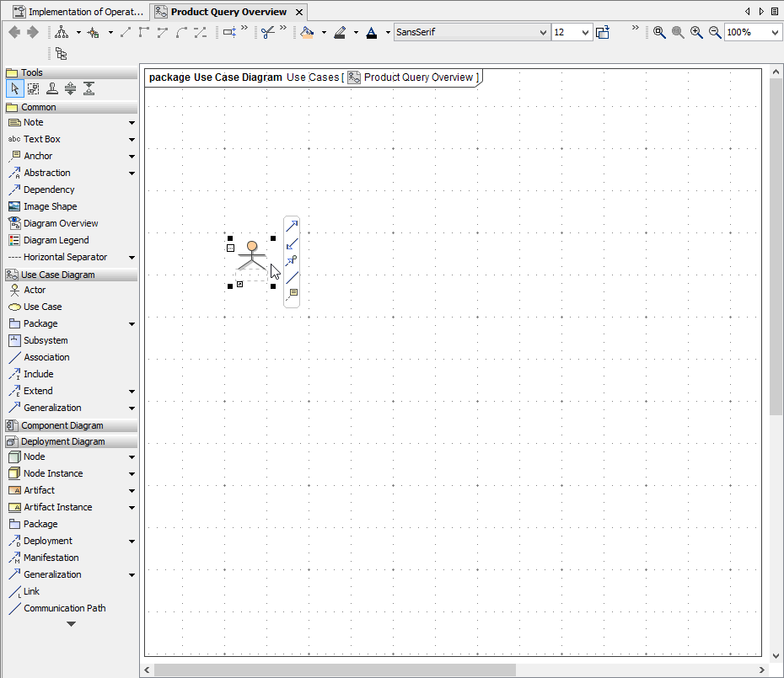This screenshot has height=678, width=784.
Task: Open the SansSerif font family dropdown
Action: pos(545,32)
